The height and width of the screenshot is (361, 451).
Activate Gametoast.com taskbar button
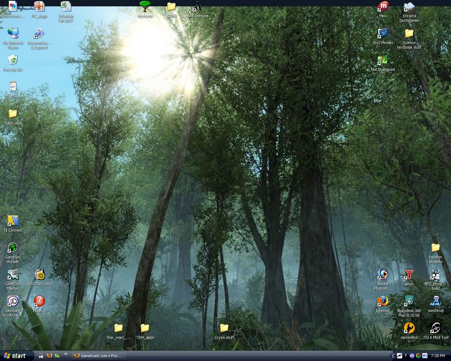tap(98, 356)
